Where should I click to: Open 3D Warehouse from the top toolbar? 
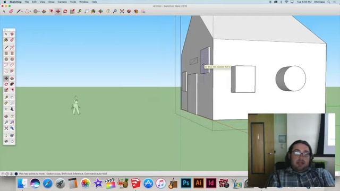click(x=129, y=11)
